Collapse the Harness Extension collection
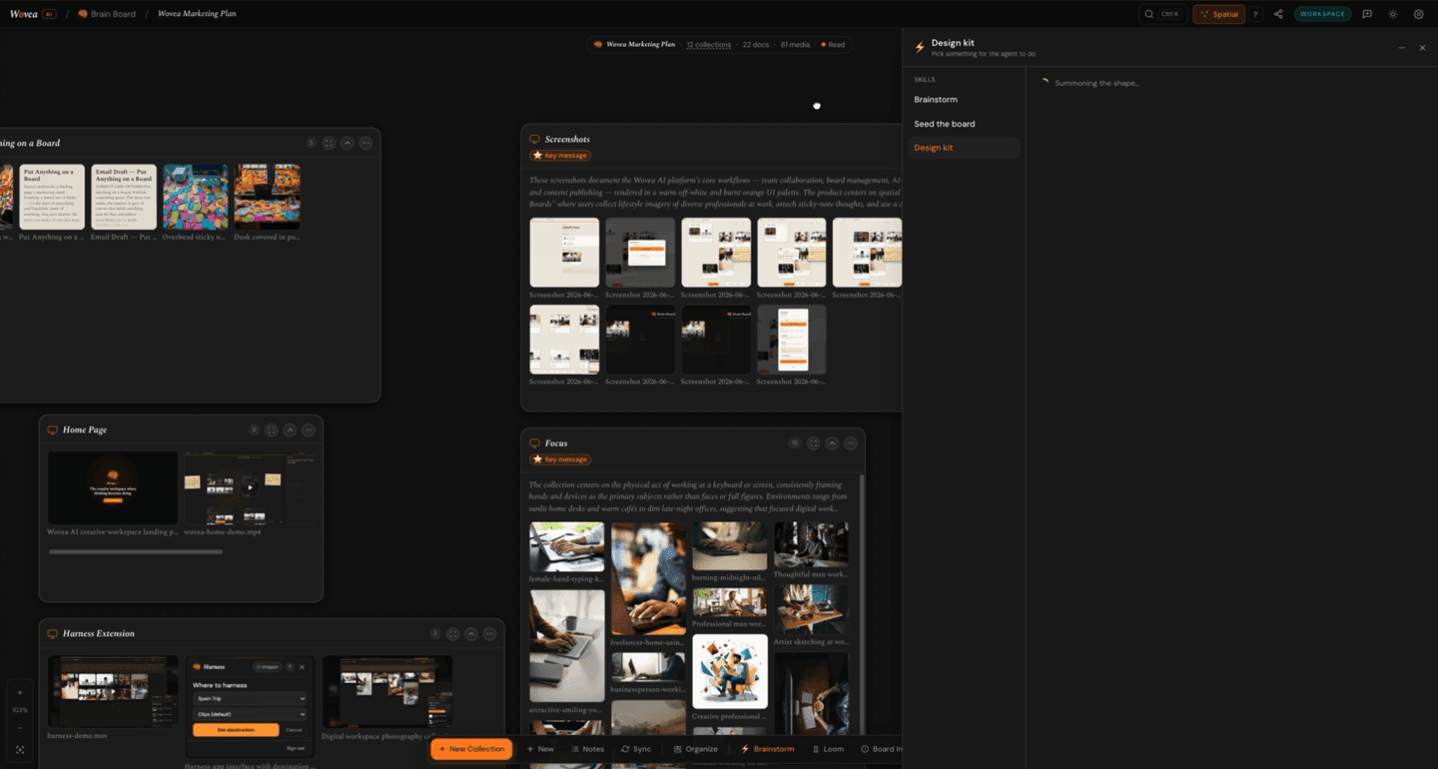The width and height of the screenshot is (1438, 769). point(471,634)
